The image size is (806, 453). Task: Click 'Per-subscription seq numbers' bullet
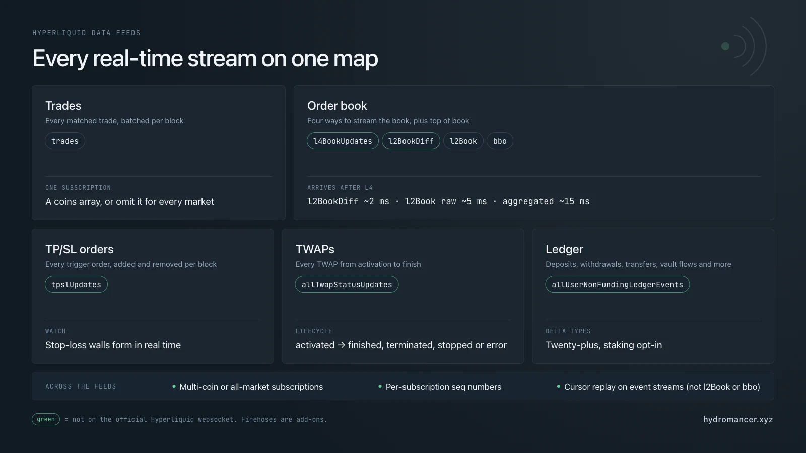[x=440, y=387]
